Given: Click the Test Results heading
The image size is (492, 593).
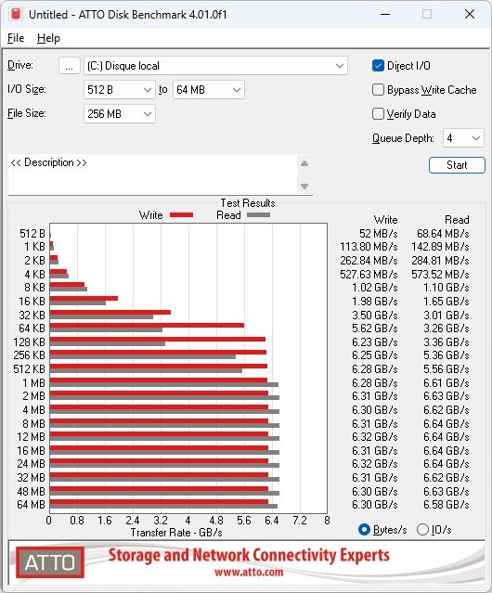Looking at the screenshot, I should click(248, 203).
